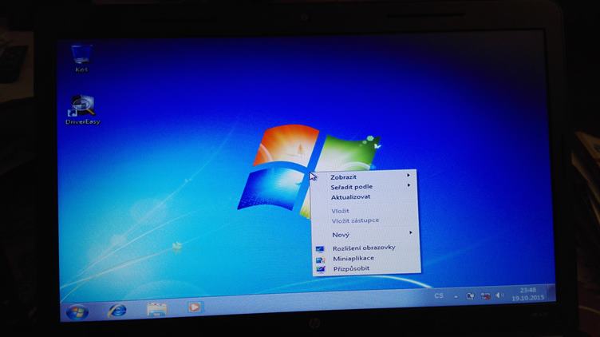Open Miniaplikace from the context menu

[x=353, y=258]
